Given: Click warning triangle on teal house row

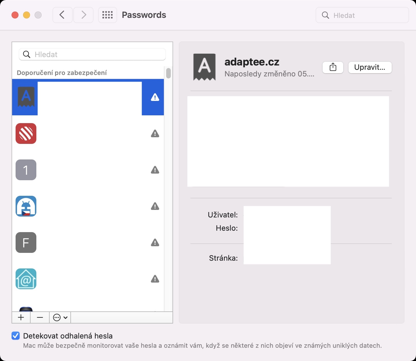Looking at the screenshot, I should [x=155, y=279].
